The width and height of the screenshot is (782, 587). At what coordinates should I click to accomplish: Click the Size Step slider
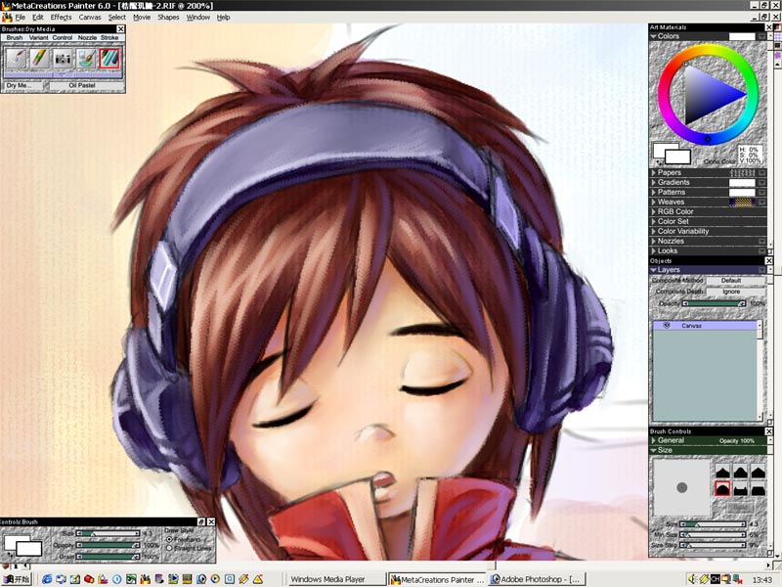[x=714, y=546]
